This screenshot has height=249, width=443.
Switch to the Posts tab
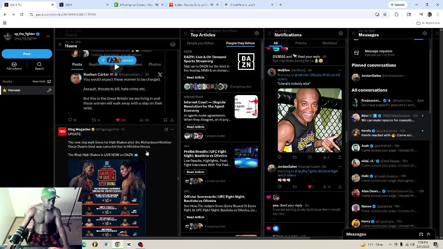pyautogui.click(x=77, y=64)
